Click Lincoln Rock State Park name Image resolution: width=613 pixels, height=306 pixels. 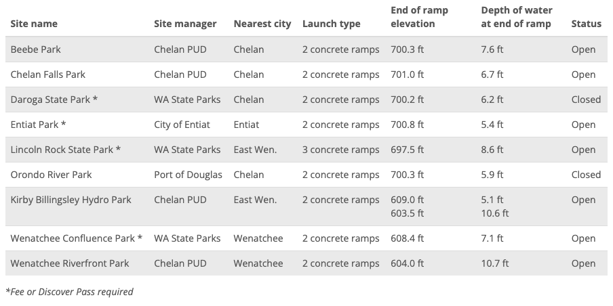(x=66, y=150)
